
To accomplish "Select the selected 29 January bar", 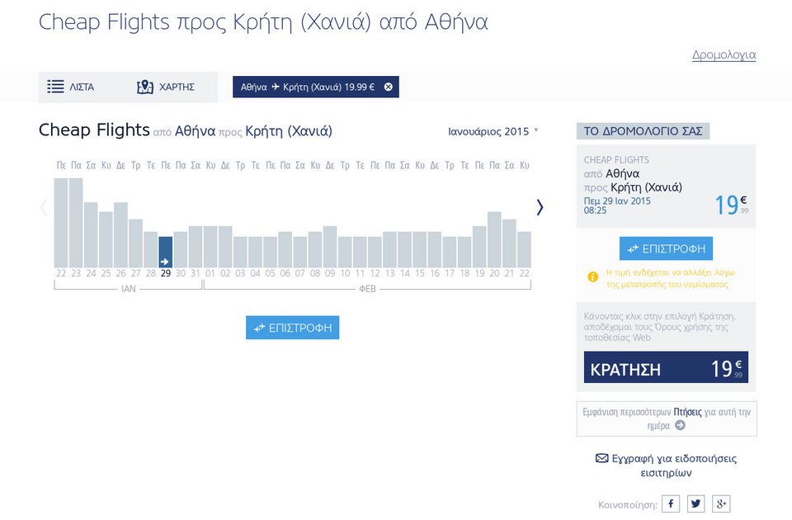I will point(166,252).
